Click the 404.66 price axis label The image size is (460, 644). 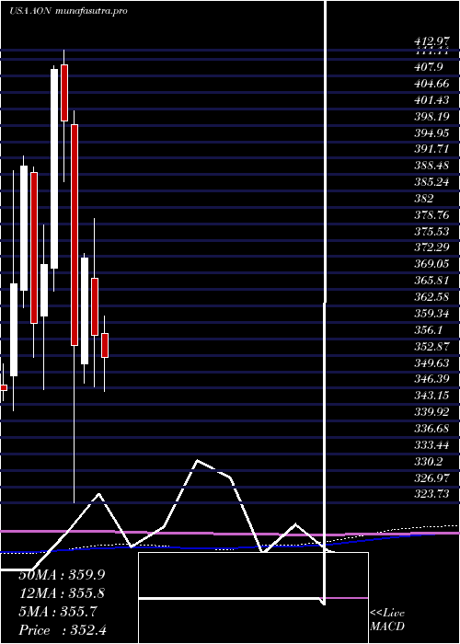[432, 83]
